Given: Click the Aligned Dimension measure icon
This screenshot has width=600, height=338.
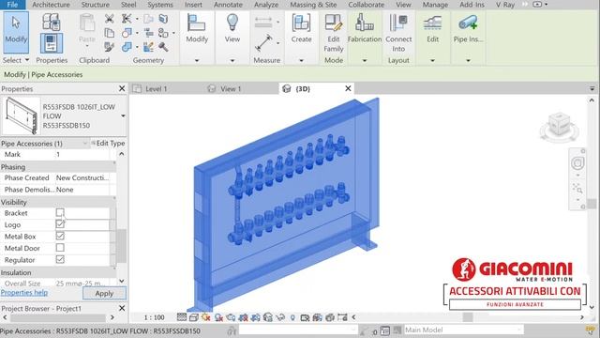Looking at the screenshot, I should 263,42.
